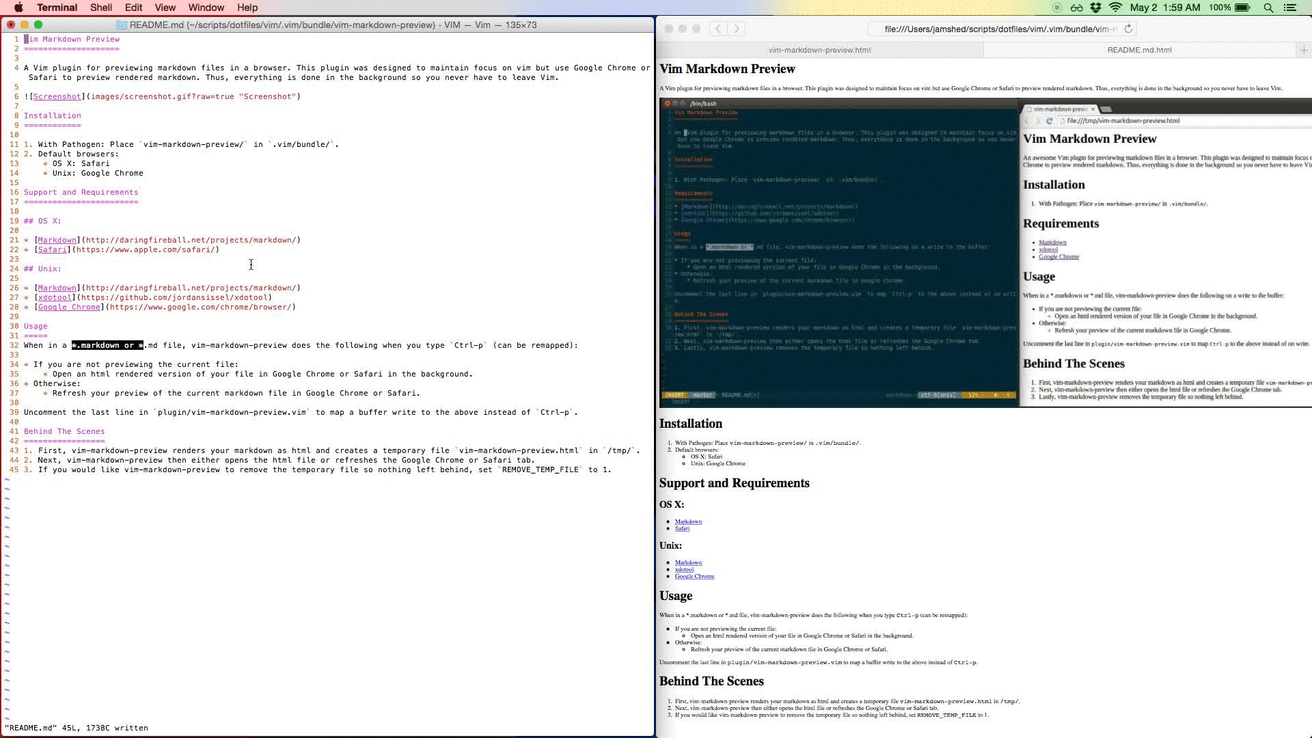
Task: Open the Window menu in the menu bar
Action: (x=206, y=8)
